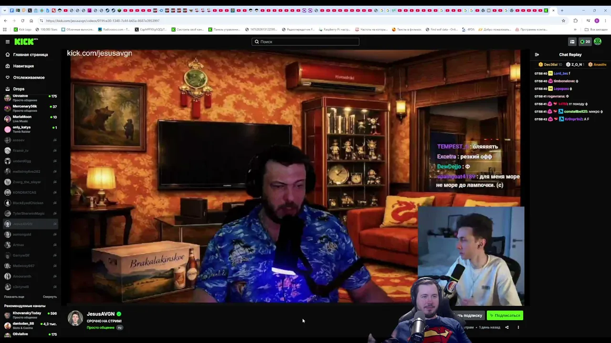
Task: Bookmark this page with star icon
Action: [x=563, y=20]
